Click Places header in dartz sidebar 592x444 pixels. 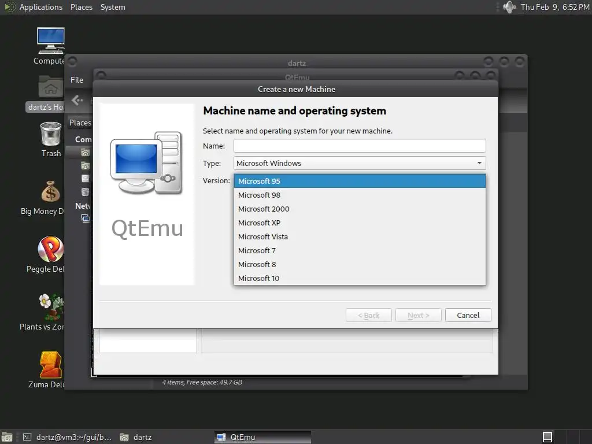80,123
